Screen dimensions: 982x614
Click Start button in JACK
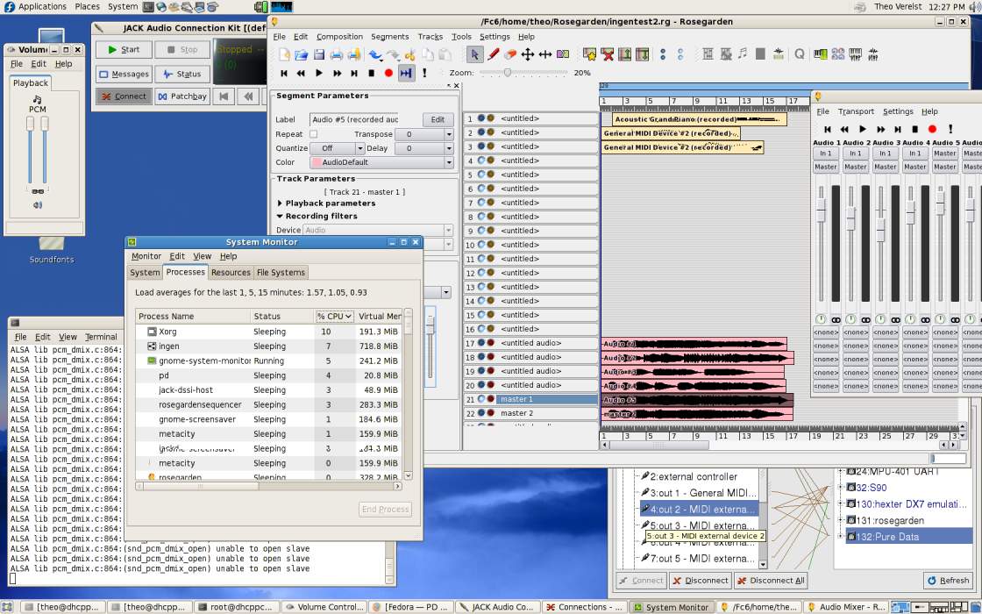click(124, 49)
